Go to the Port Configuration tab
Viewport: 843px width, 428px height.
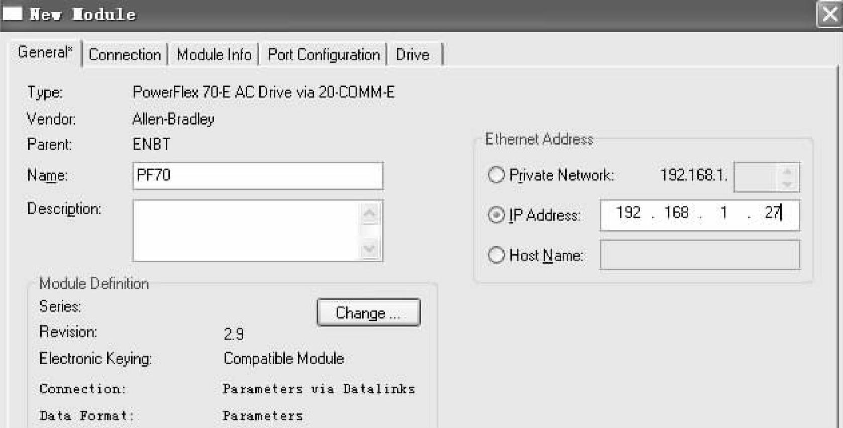pyautogui.click(x=324, y=54)
